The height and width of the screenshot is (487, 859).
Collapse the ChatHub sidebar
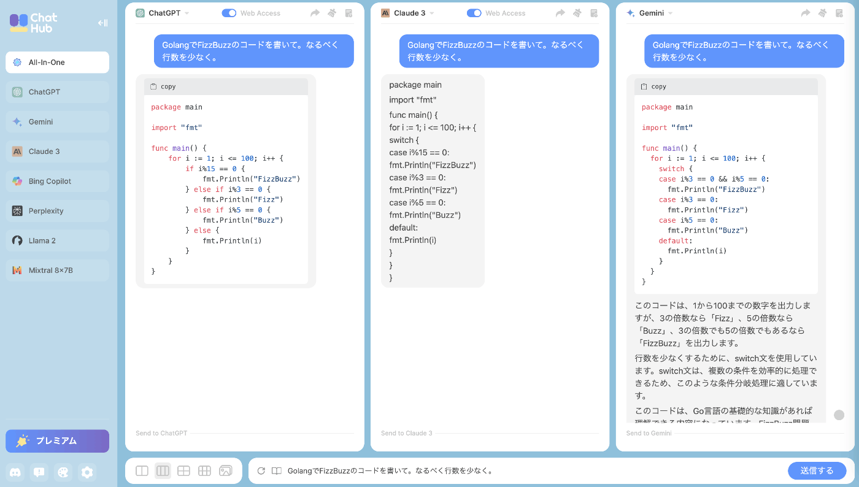(102, 23)
